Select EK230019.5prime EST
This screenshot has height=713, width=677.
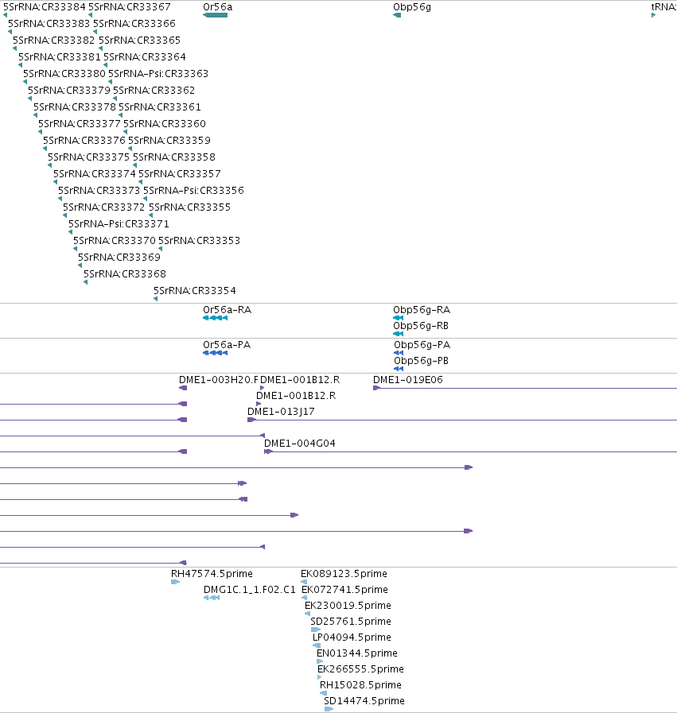click(x=348, y=606)
